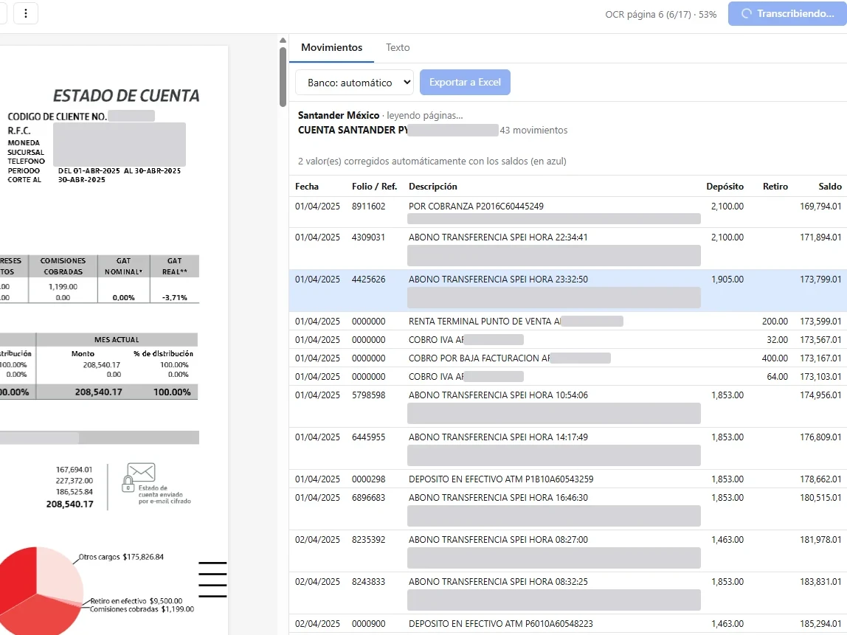
Task: Click folio 0000298 cell
Action: [368, 479]
